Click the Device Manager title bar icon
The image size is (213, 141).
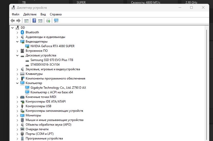click(x=13, y=8)
